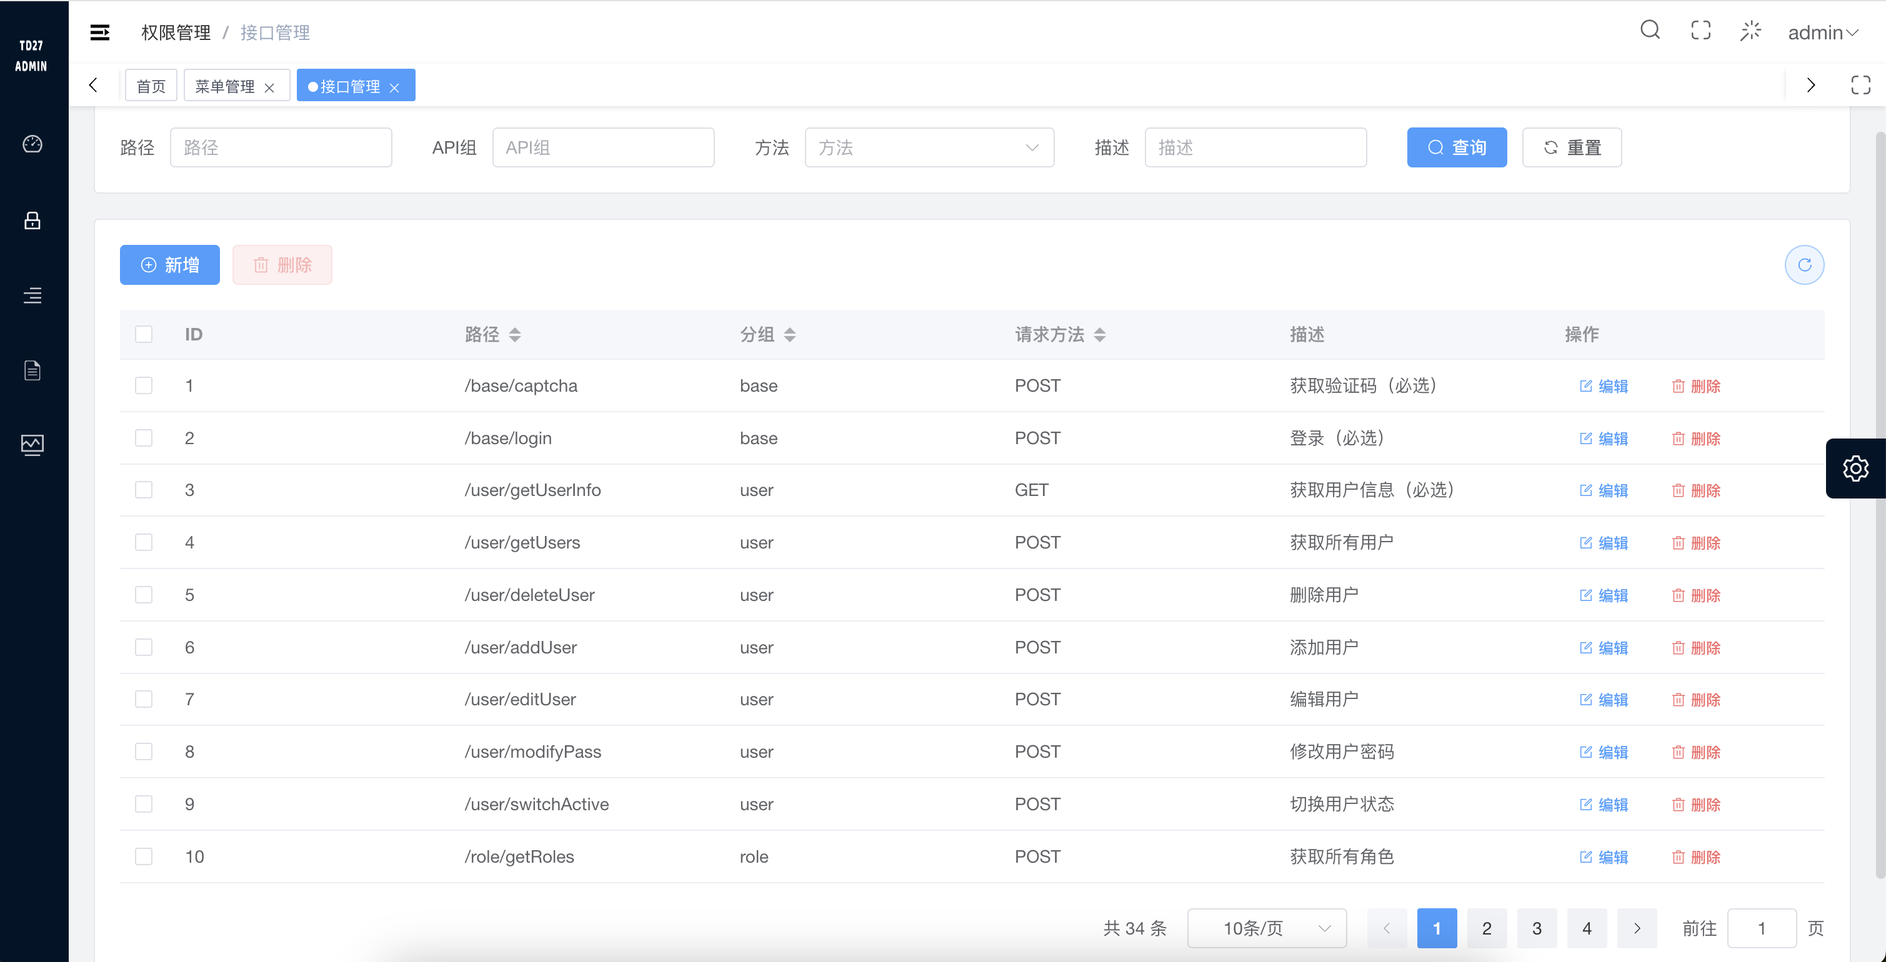Viewport: 1886px width, 962px height.
Task: Toggle fullscreen from header icon
Action: point(1700,30)
